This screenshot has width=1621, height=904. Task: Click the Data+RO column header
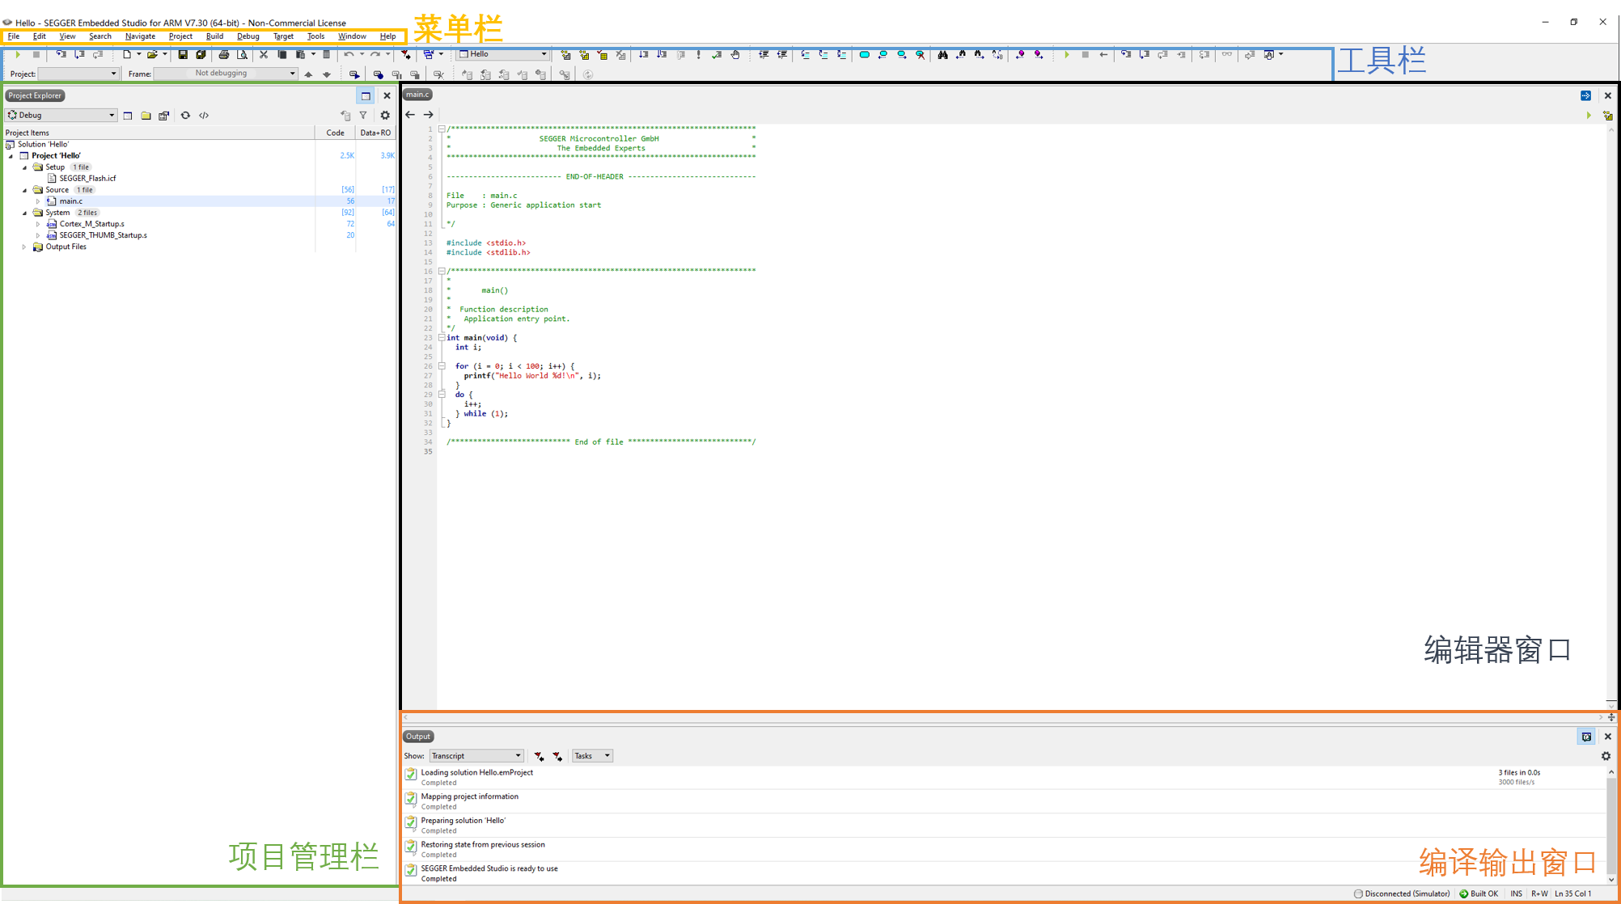click(x=375, y=133)
